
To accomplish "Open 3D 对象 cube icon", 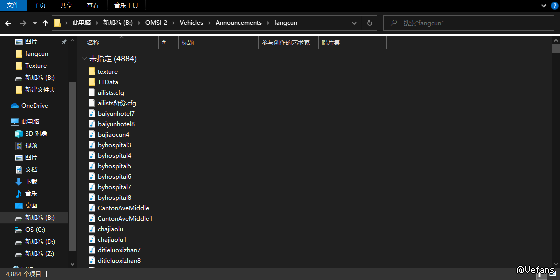I will click(x=19, y=134).
